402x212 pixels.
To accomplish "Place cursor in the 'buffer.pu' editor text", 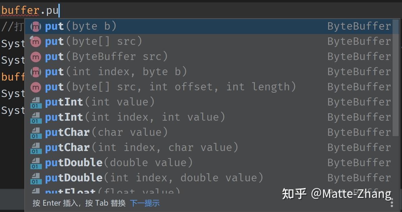I will pos(30,10).
